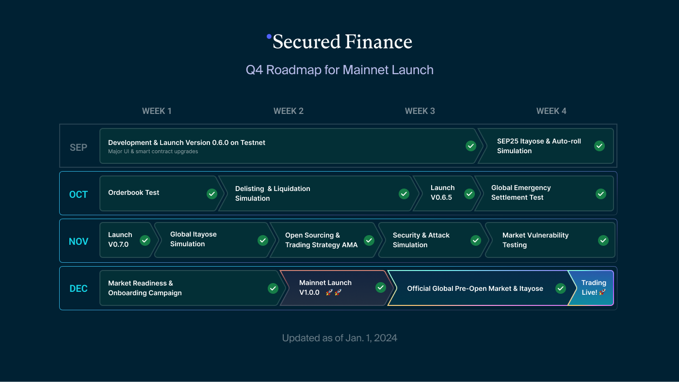Click the checkmark next to Global Itayose Simulation
Viewport: 679px width, 382px height.
(x=263, y=240)
